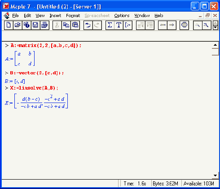
Task: Insert text region with T icon
Action: coord(119,25)
